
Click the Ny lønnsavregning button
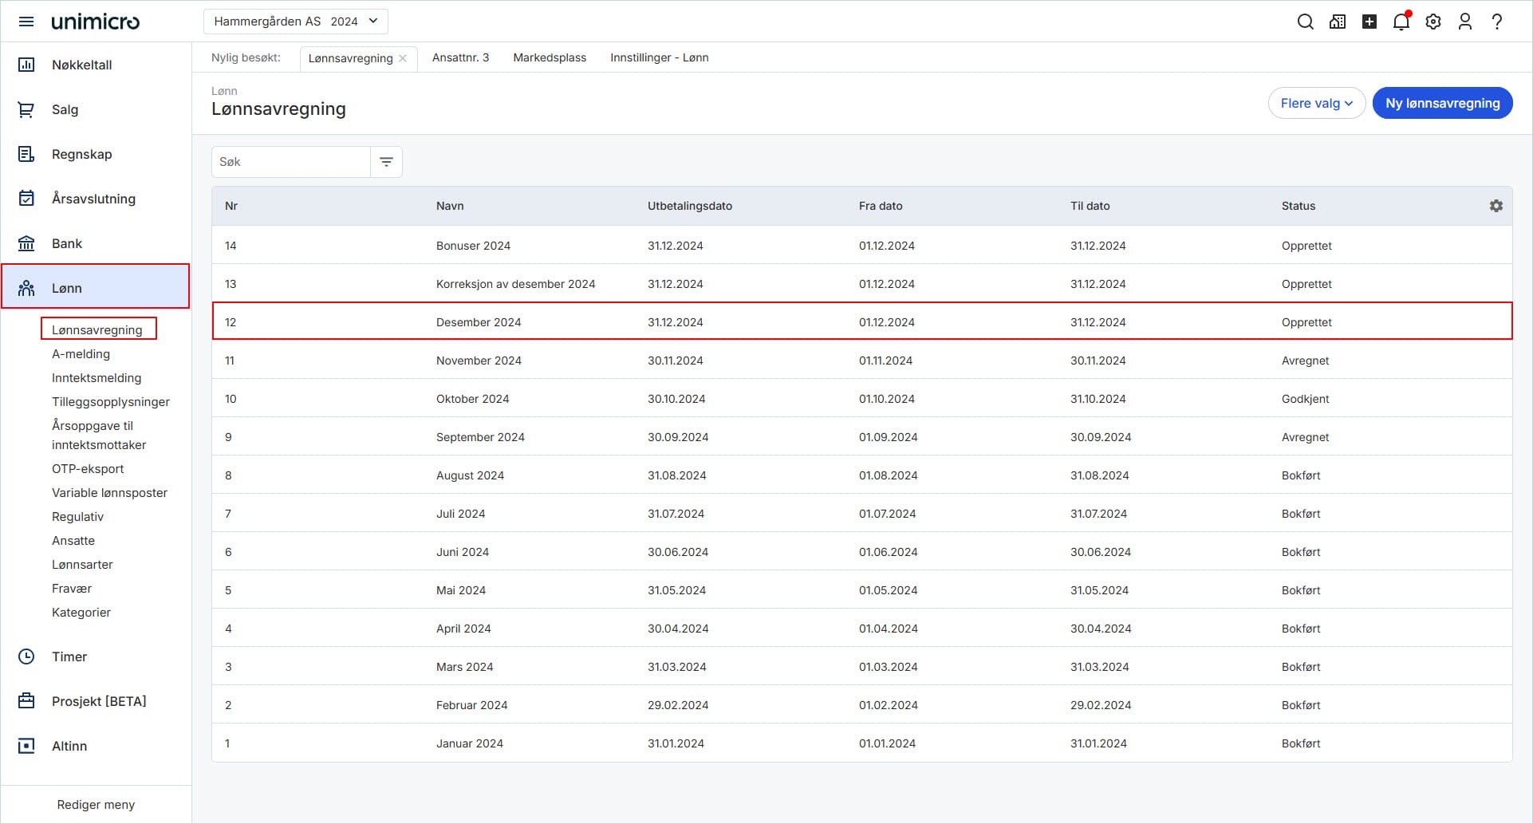click(1441, 103)
